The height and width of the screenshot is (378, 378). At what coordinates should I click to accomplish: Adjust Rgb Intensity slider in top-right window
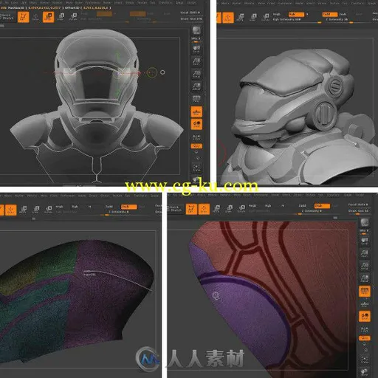pyautogui.click(x=298, y=21)
